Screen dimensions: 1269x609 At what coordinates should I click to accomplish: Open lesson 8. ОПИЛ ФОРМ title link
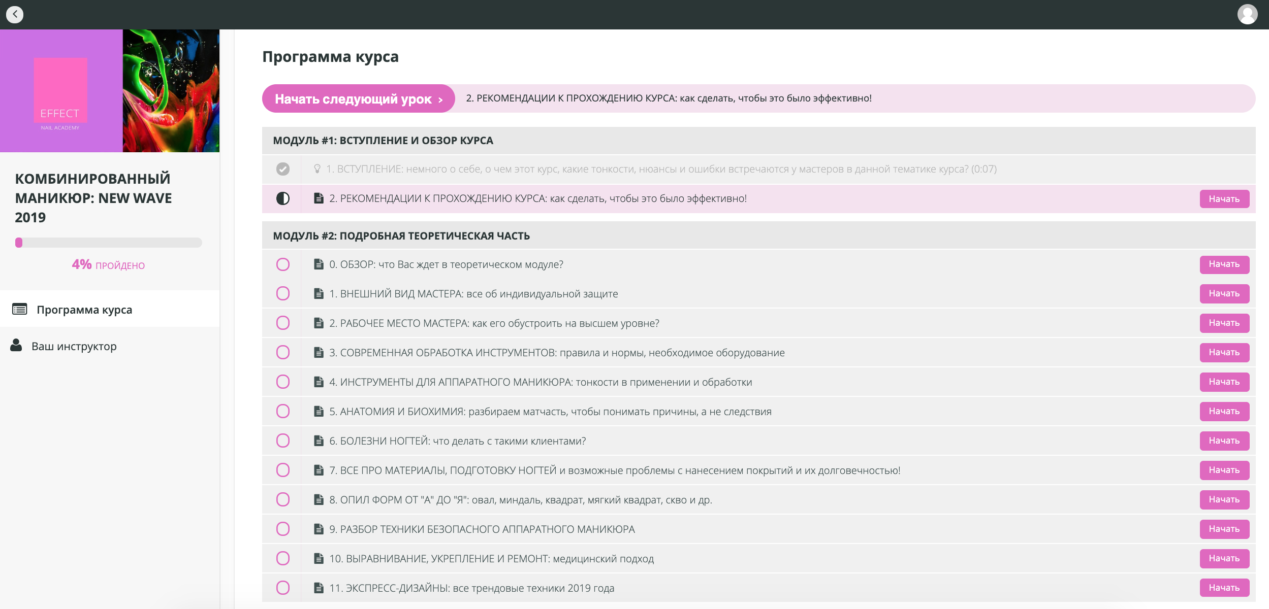[521, 500]
